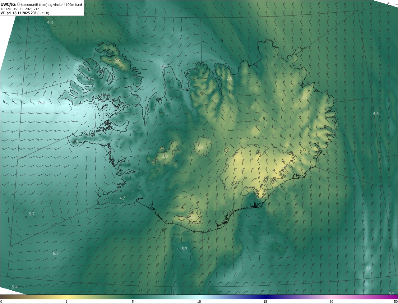This screenshot has width=398, height=304.
Task: Click the 2.9 label on Langjökull glacier
Action: [165, 156]
